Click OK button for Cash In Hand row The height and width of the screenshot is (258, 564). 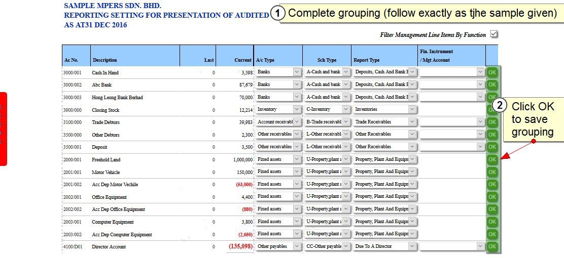pyautogui.click(x=491, y=72)
